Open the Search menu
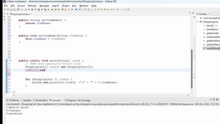The image size is (220, 124). coord(56,6)
